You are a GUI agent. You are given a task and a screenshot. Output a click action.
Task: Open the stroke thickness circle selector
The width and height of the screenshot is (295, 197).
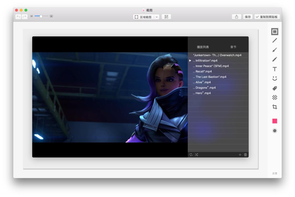point(274,131)
